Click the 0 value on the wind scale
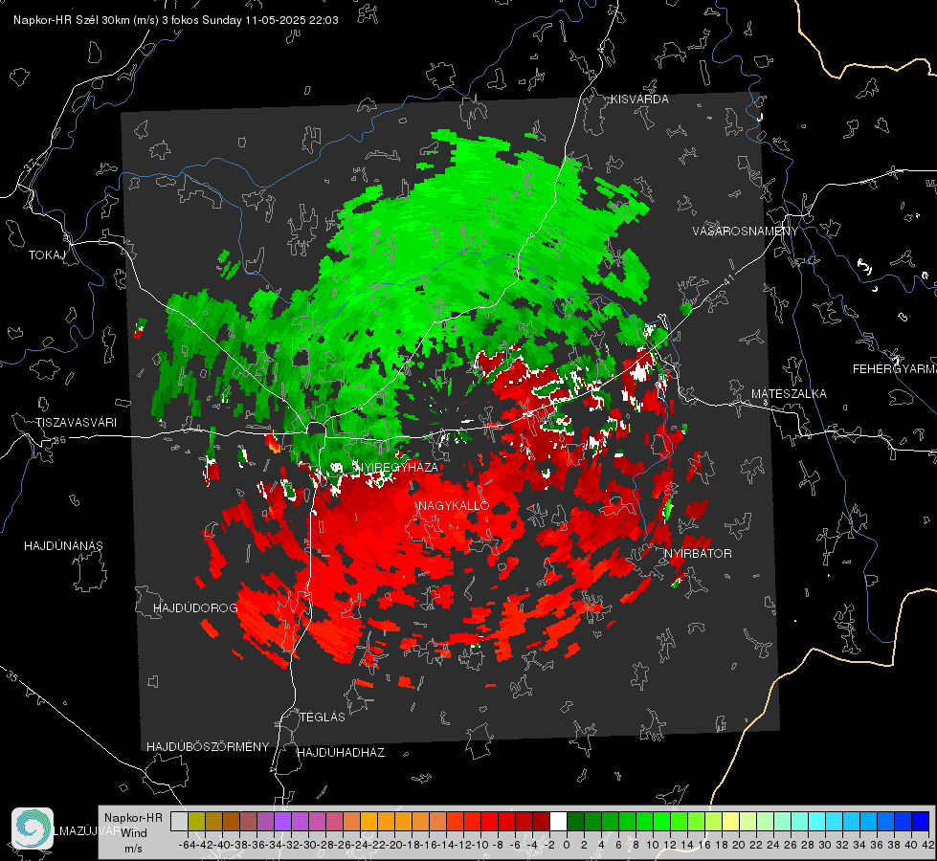This screenshot has height=861, width=937. 567,845
